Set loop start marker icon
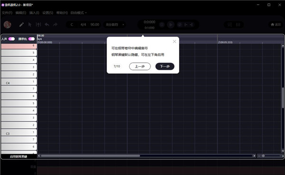Screen dimensions: 285x175 coord(186,25)
